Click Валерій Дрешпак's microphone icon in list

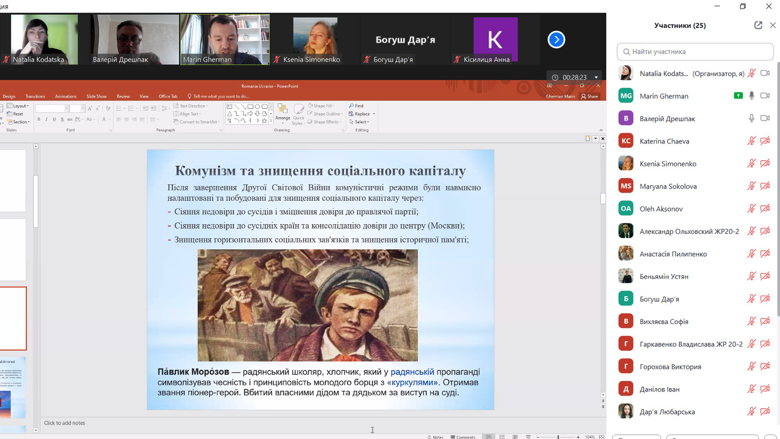[x=752, y=118]
